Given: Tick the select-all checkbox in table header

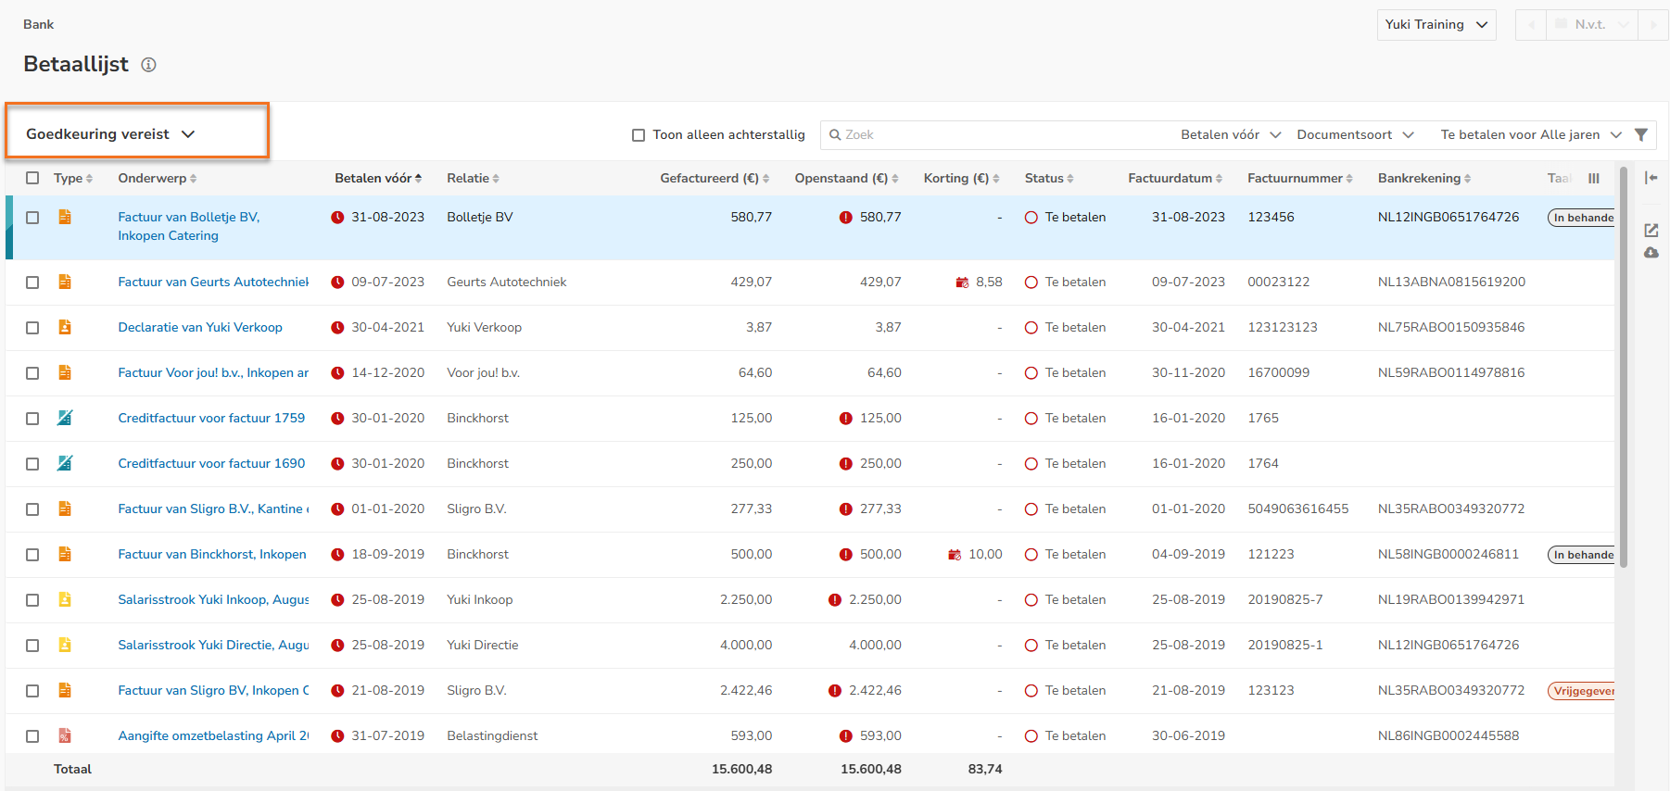Looking at the screenshot, I should click(x=33, y=178).
